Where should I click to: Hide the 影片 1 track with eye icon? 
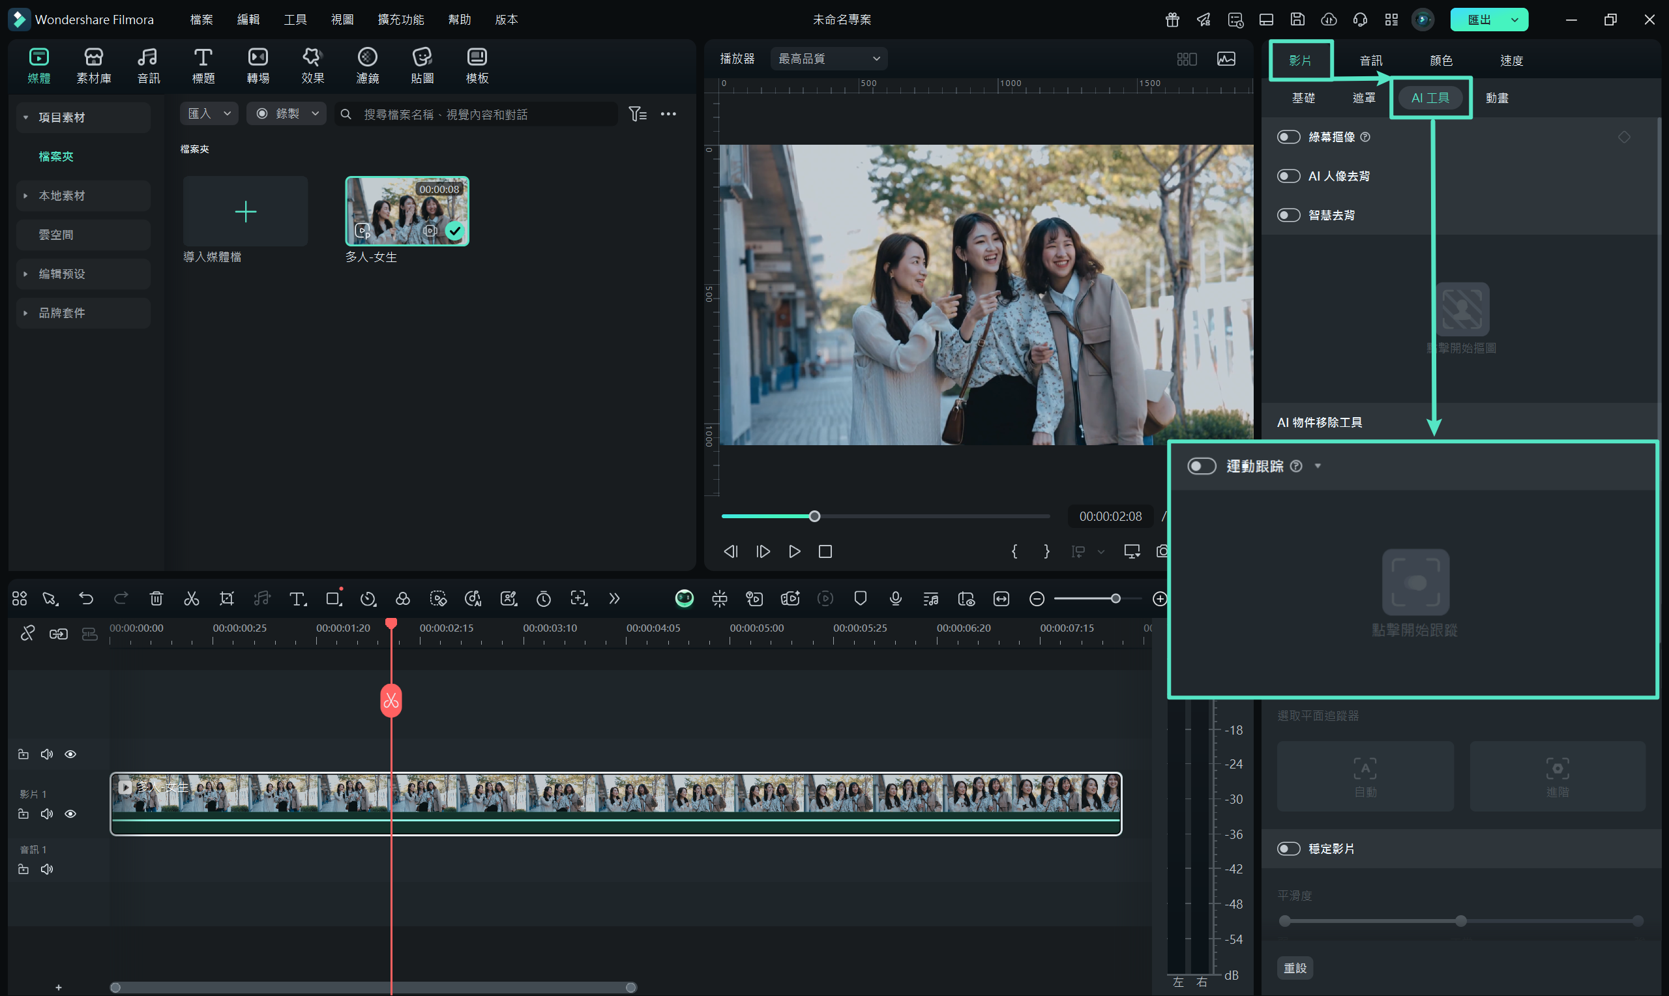point(70,813)
